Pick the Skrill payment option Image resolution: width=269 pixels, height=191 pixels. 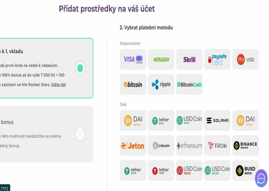click(x=189, y=59)
